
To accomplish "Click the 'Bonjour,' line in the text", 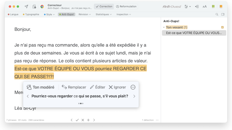I will 23,29.
